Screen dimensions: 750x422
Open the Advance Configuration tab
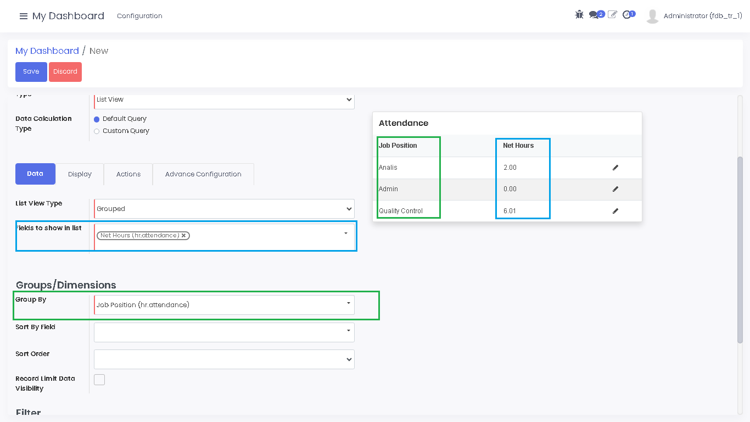point(203,174)
